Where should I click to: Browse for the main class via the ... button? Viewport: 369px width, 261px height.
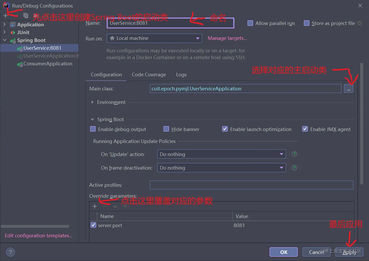pos(348,89)
